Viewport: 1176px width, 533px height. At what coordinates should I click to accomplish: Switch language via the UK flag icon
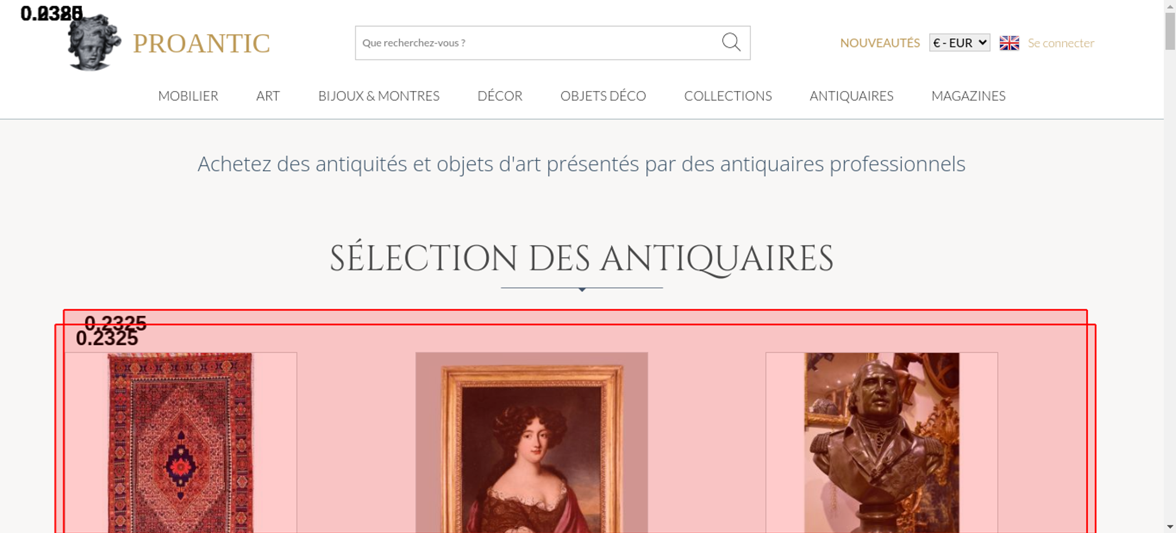pyautogui.click(x=1009, y=43)
